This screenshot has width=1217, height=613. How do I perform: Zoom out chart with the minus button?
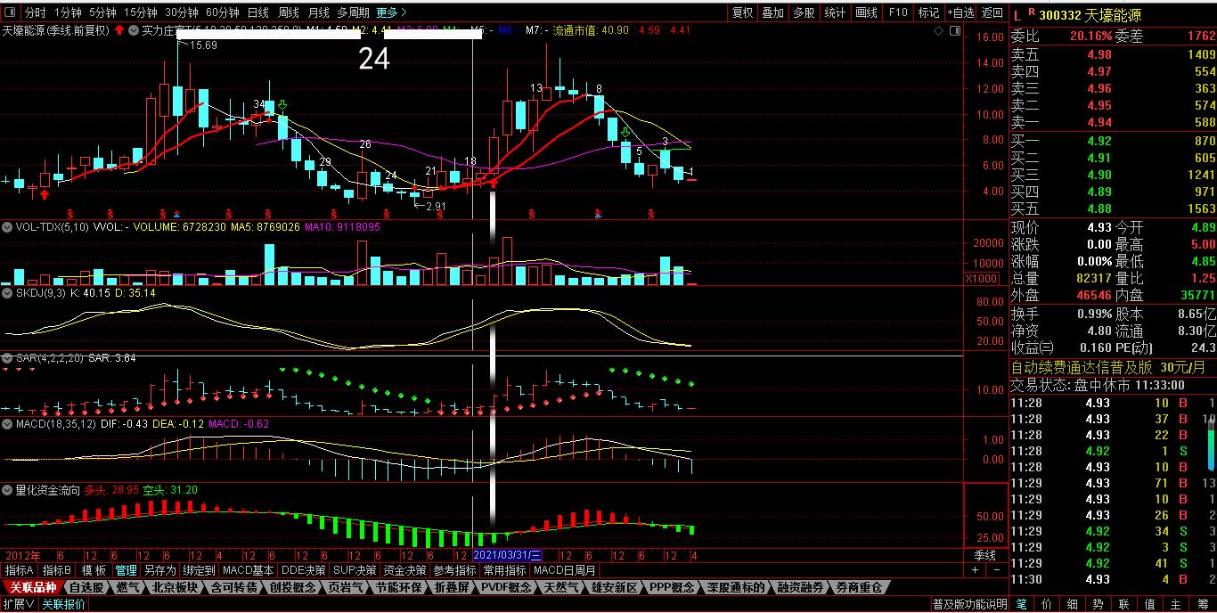(998, 570)
